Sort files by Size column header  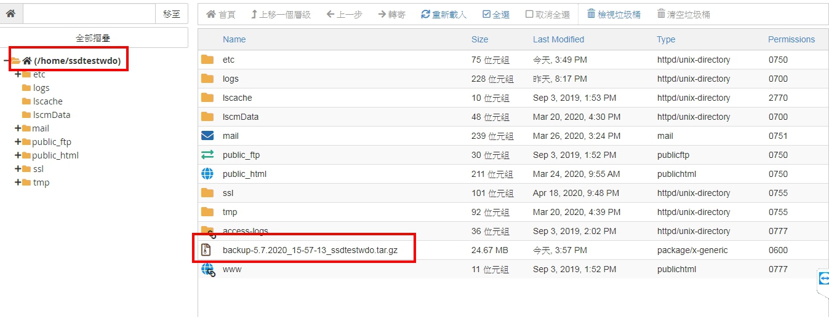click(479, 39)
